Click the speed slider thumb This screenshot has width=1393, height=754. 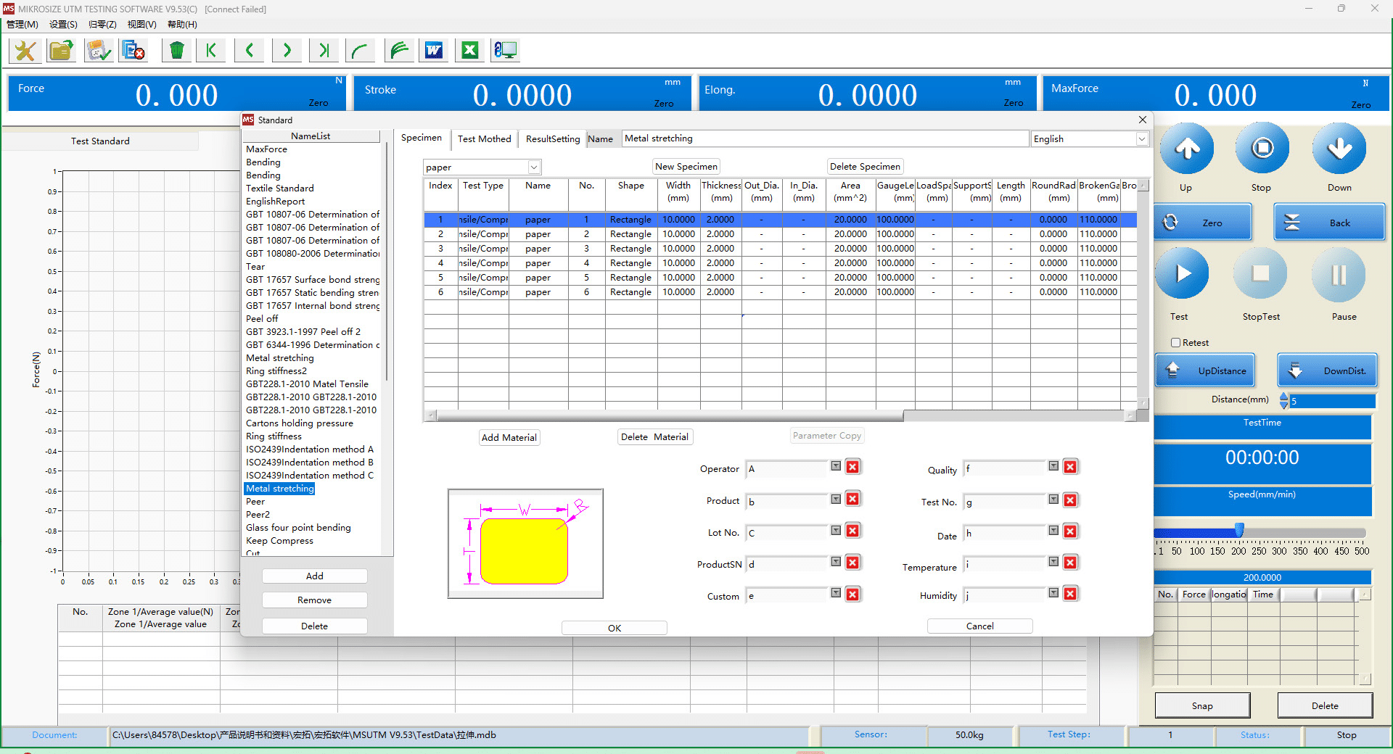click(x=1239, y=531)
